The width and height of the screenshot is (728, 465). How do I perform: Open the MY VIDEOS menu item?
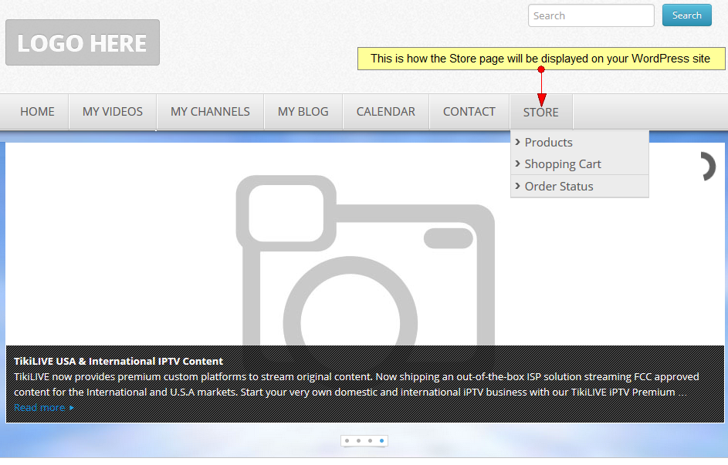(x=113, y=112)
